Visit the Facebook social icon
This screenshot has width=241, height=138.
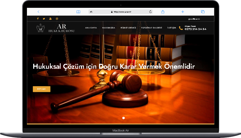point(38,19)
